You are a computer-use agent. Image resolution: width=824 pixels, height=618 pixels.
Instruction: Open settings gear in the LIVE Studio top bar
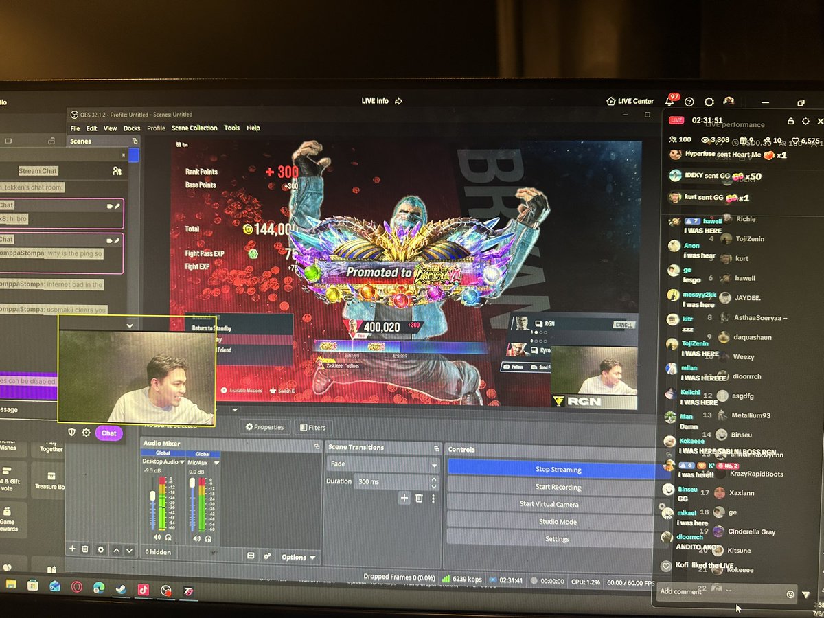point(709,102)
